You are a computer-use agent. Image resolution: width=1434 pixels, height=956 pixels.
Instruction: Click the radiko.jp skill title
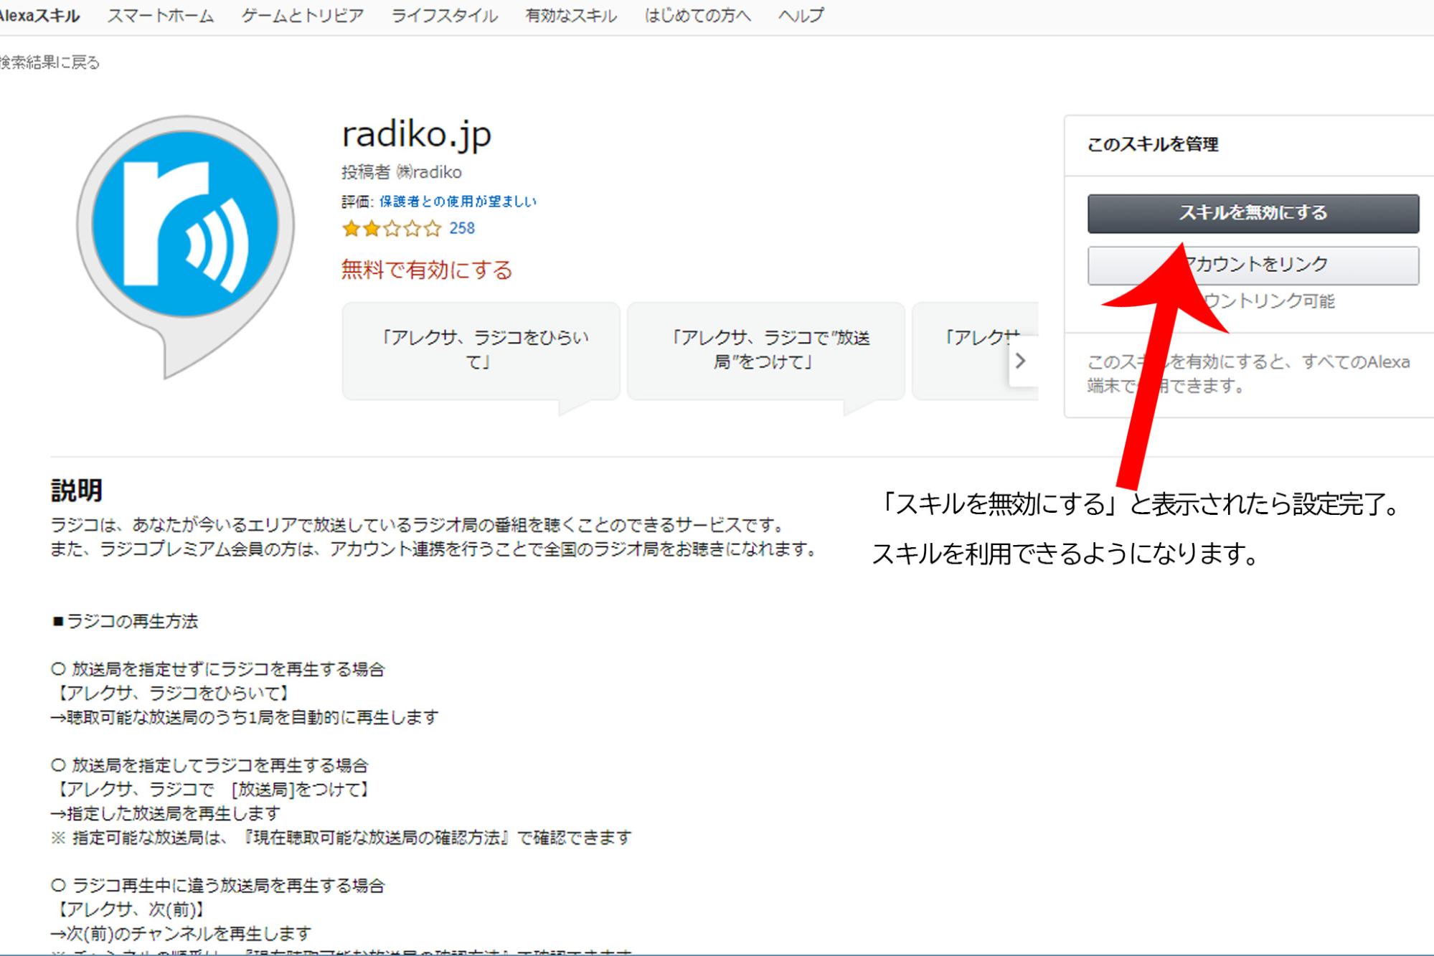point(417,134)
